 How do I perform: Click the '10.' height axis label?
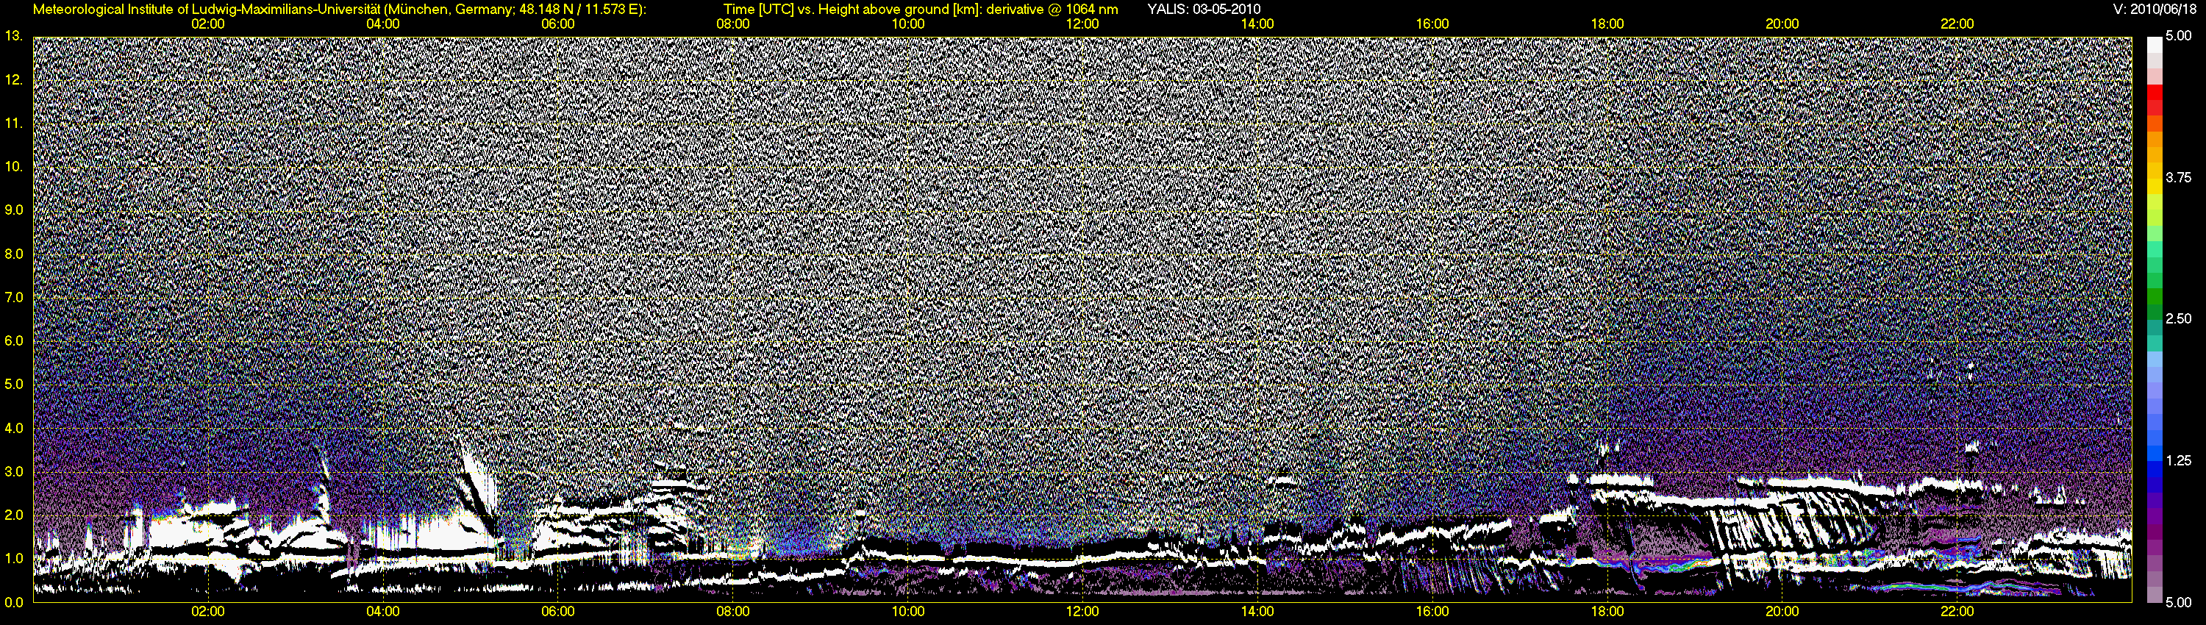[13, 166]
